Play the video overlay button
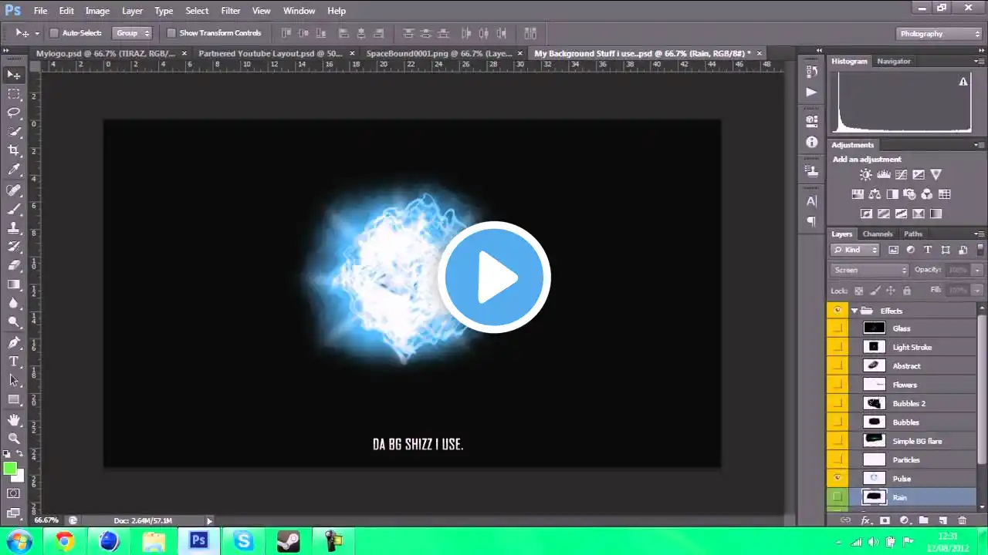This screenshot has height=555, width=988. 494,277
